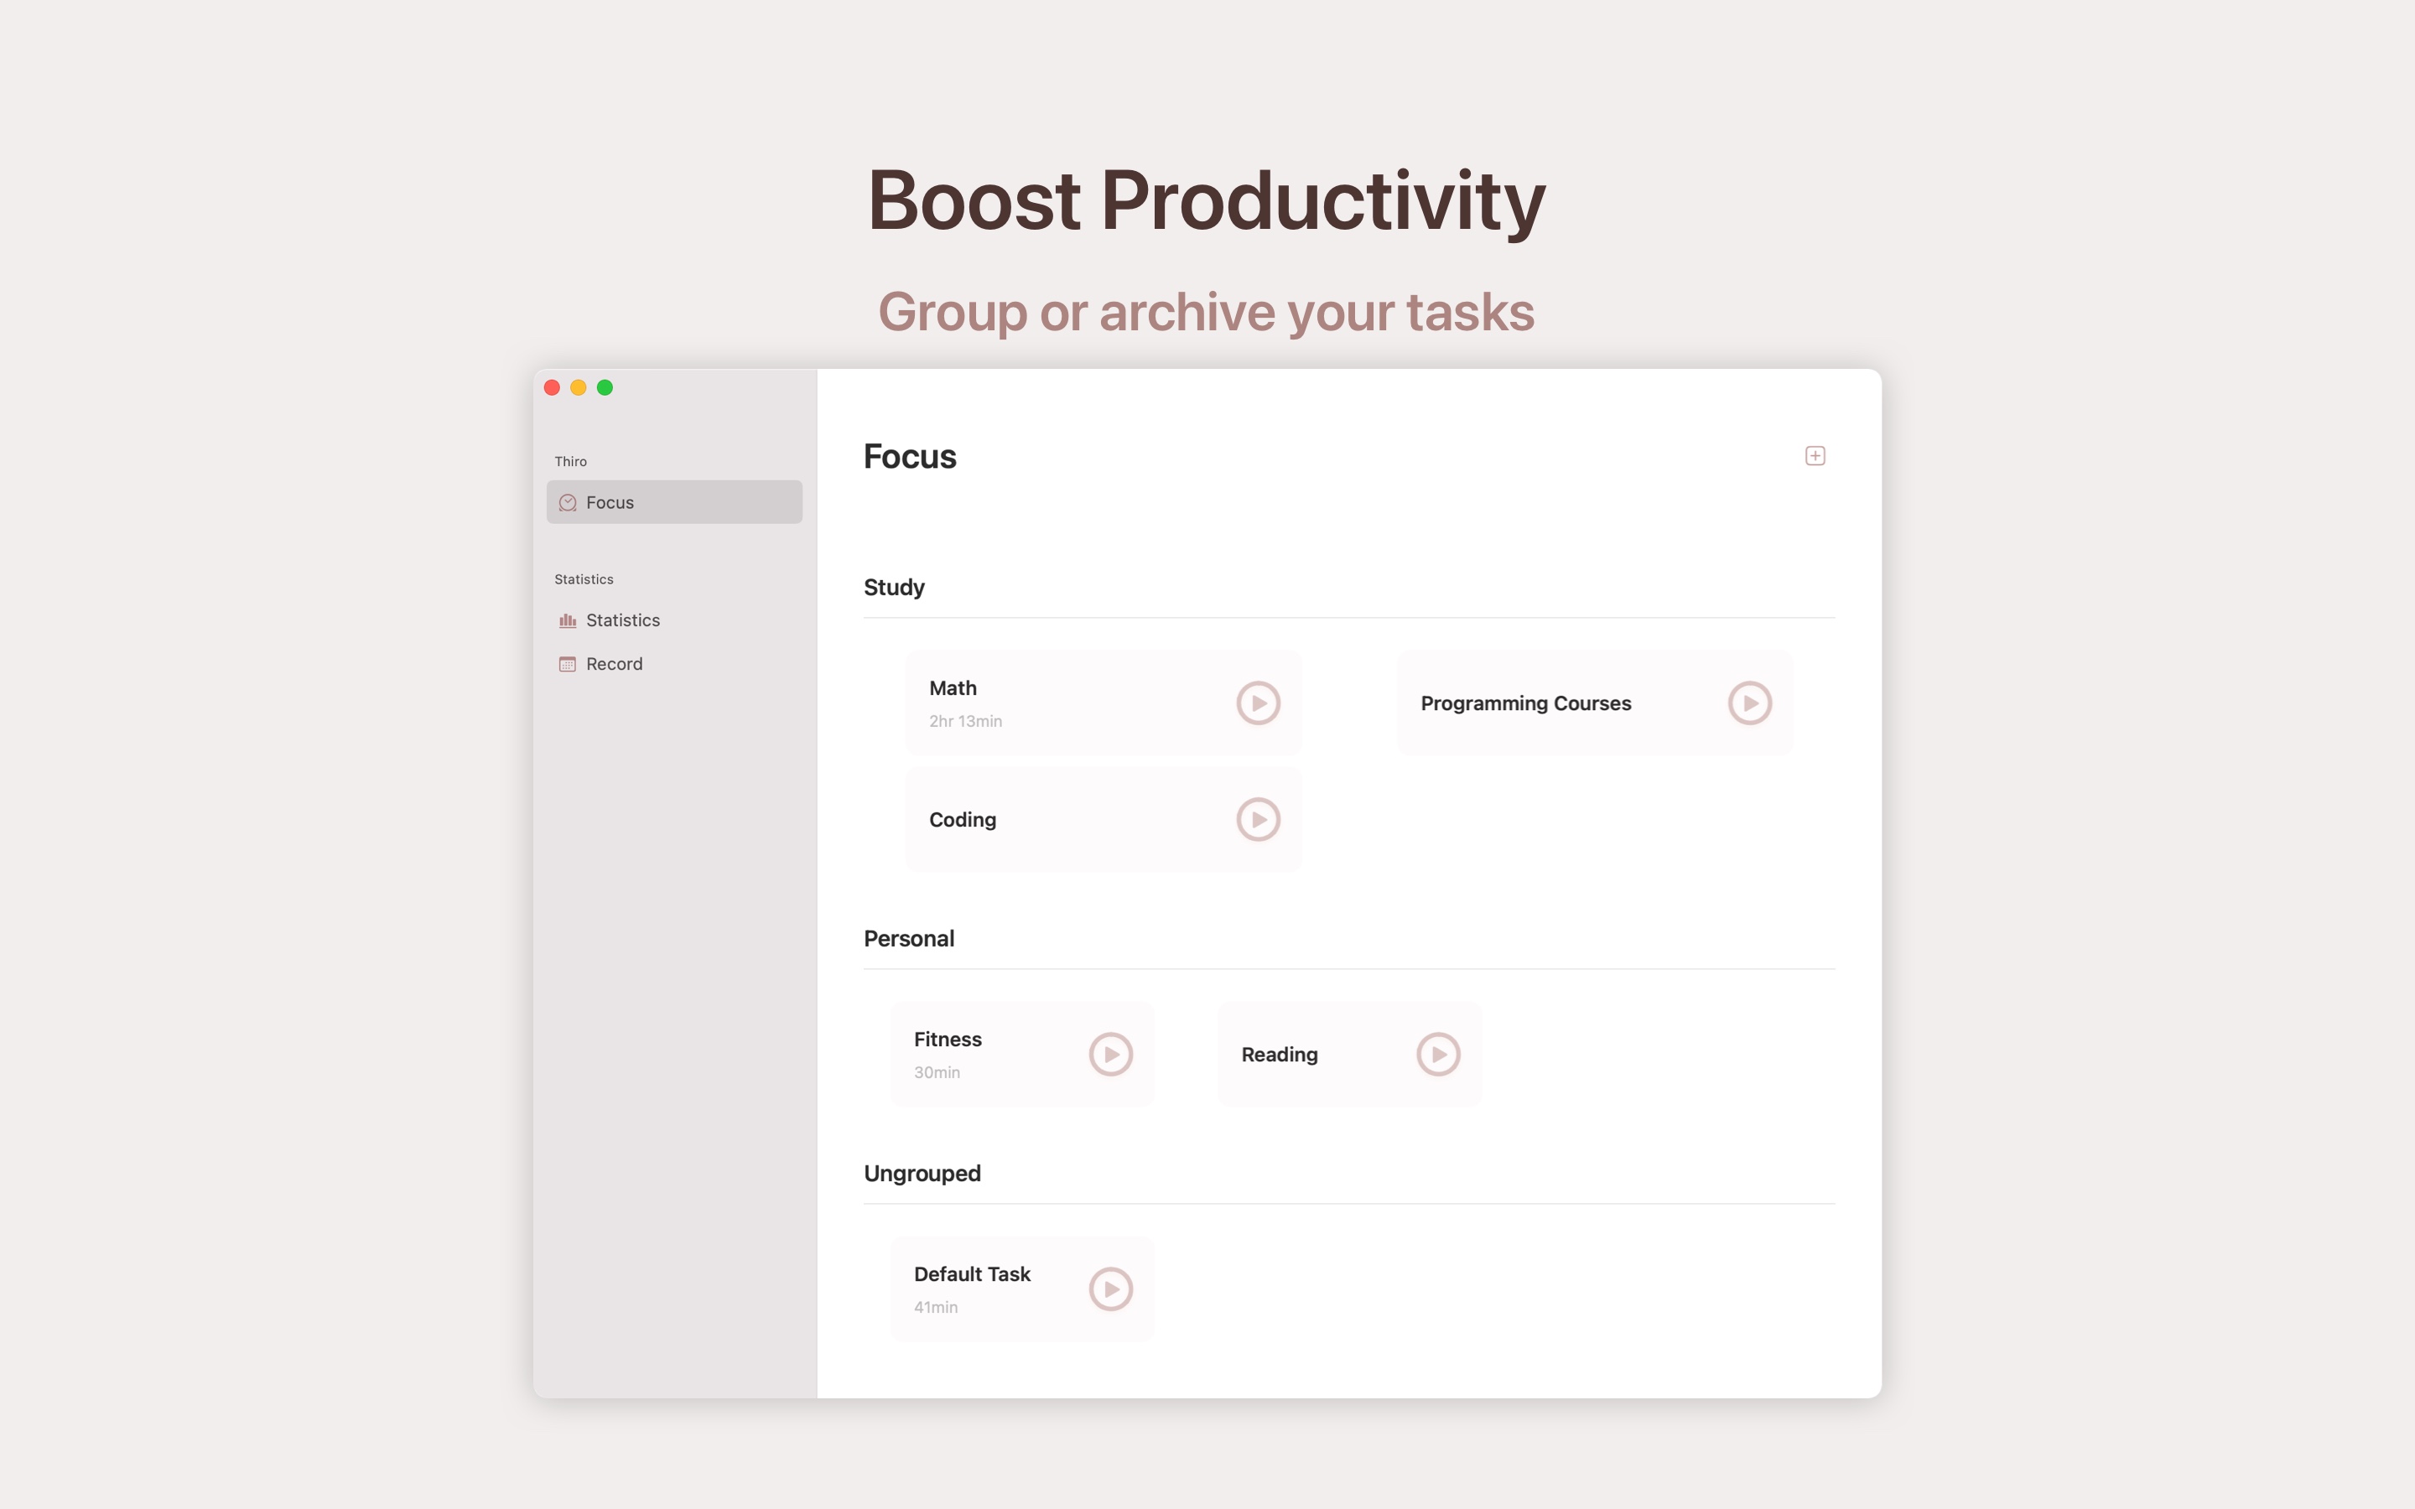The width and height of the screenshot is (2415, 1509).
Task: Open the Statistics sidebar item
Action: (623, 620)
